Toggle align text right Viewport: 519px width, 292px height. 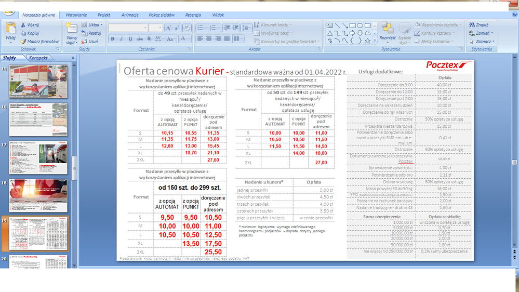(218, 39)
